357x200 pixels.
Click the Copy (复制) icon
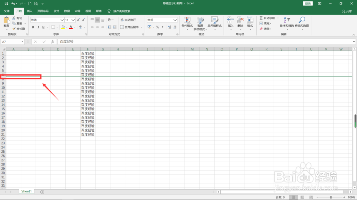(14, 23)
